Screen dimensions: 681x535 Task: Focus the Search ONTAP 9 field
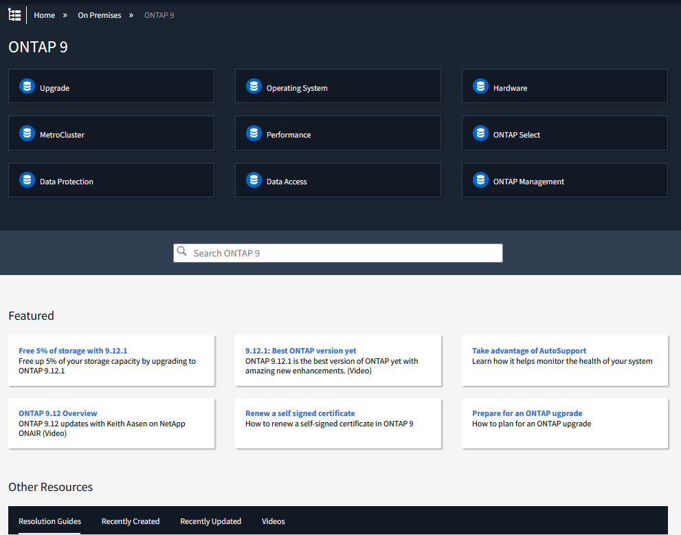coord(344,253)
